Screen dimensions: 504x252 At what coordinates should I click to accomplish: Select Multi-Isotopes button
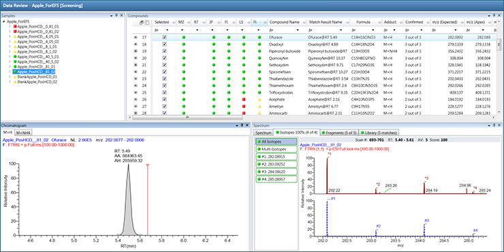tap(277, 149)
